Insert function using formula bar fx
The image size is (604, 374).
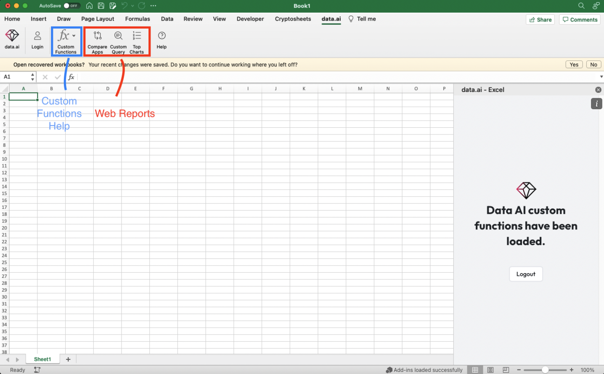[71, 77]
